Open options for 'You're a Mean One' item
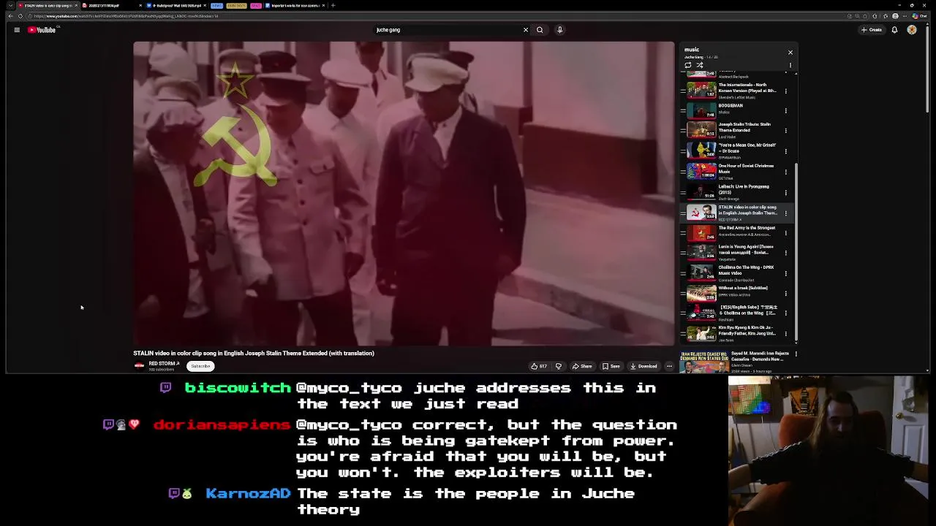 click(786, 151)
